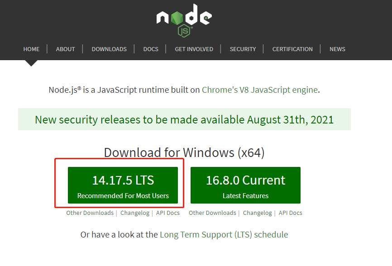Go to the ABOUT page
The image size is (392, 266).
pyautogui.click(x=66, y=49)
